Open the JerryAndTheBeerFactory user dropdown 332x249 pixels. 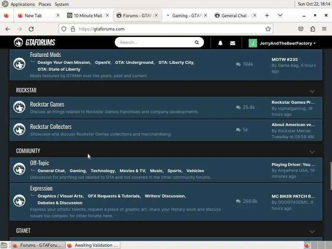(288, 43)
